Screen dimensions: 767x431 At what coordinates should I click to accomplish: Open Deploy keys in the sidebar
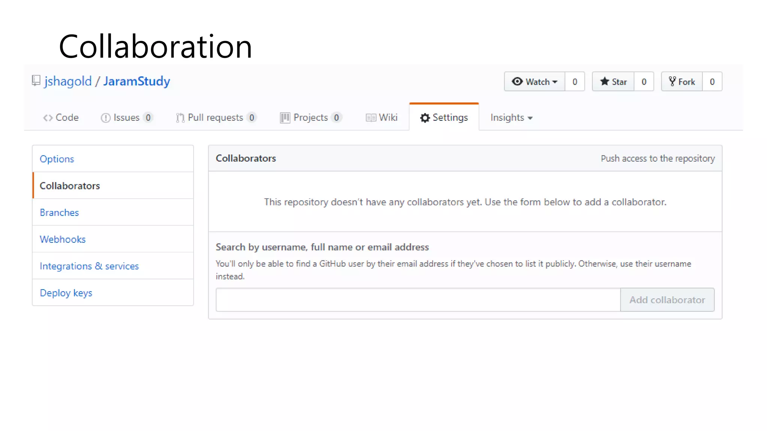point(113,293)
